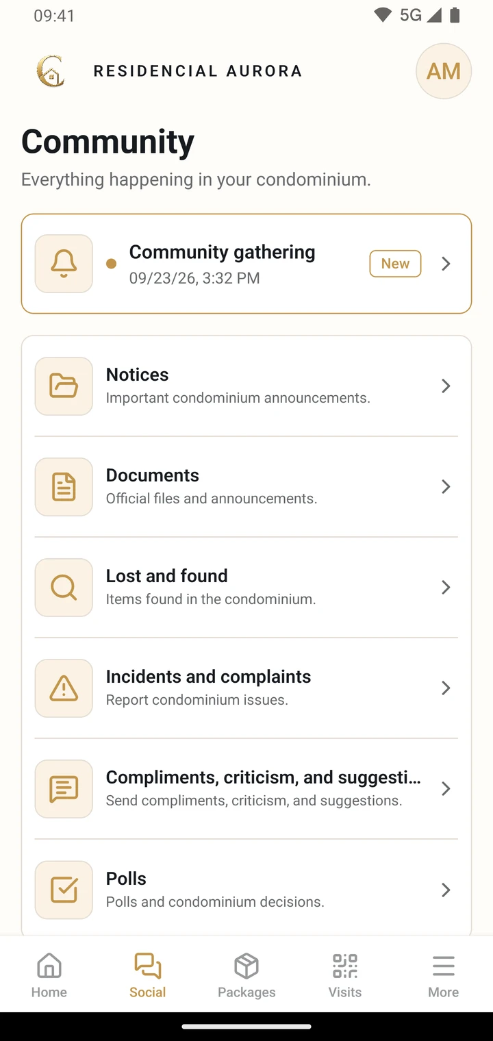Viewport: 493px width, 1041px height.
Task: Open Notices using its chevron arrow
Action: 446,386
